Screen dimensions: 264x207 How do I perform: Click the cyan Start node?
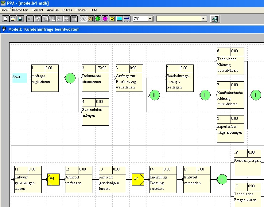pos(20,78)
